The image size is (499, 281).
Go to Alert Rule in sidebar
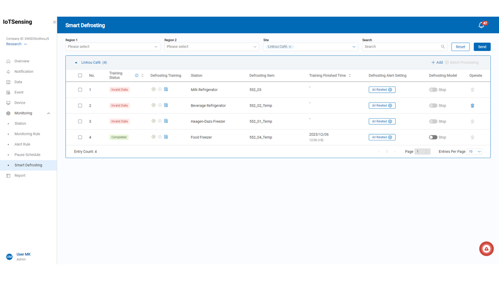(22, 144)
